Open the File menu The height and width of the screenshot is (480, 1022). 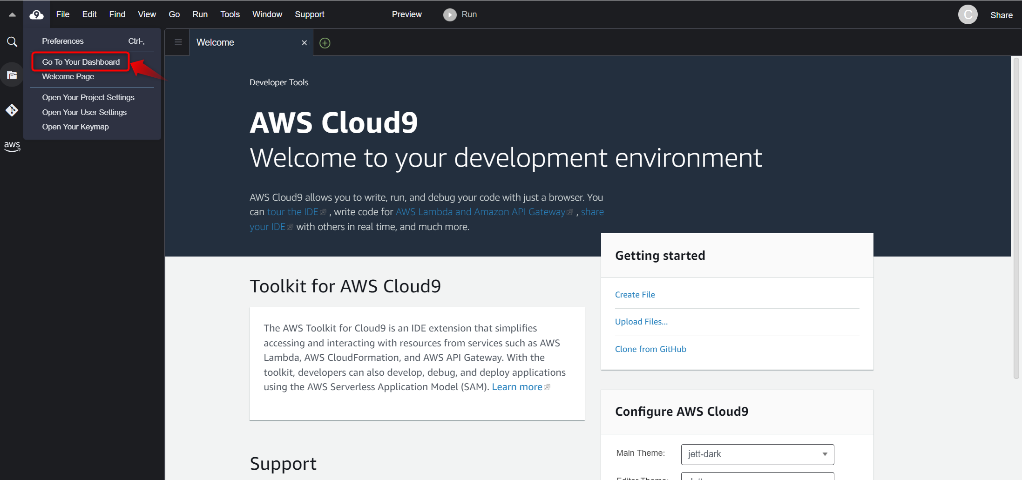pyautogui.click(x=63, y=14)
